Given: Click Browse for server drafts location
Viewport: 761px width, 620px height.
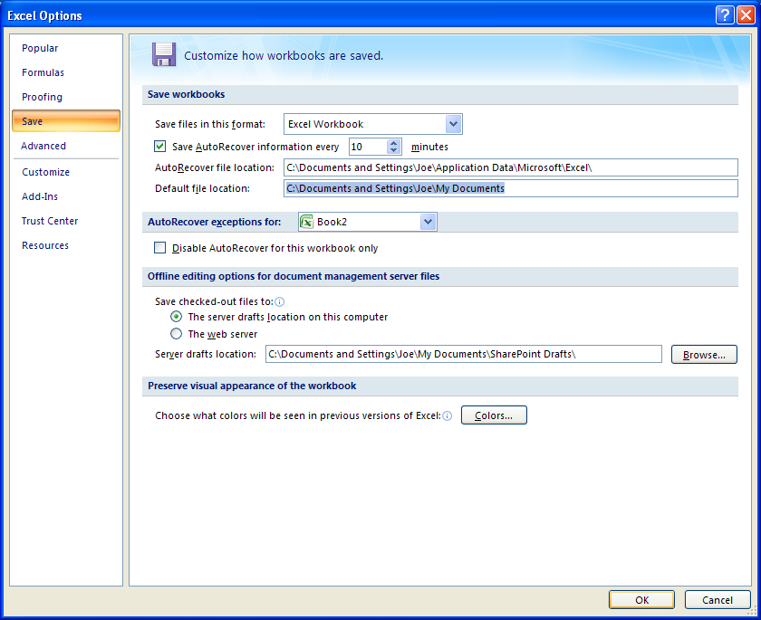Looking at the screenshot, I should pos(704,355).
